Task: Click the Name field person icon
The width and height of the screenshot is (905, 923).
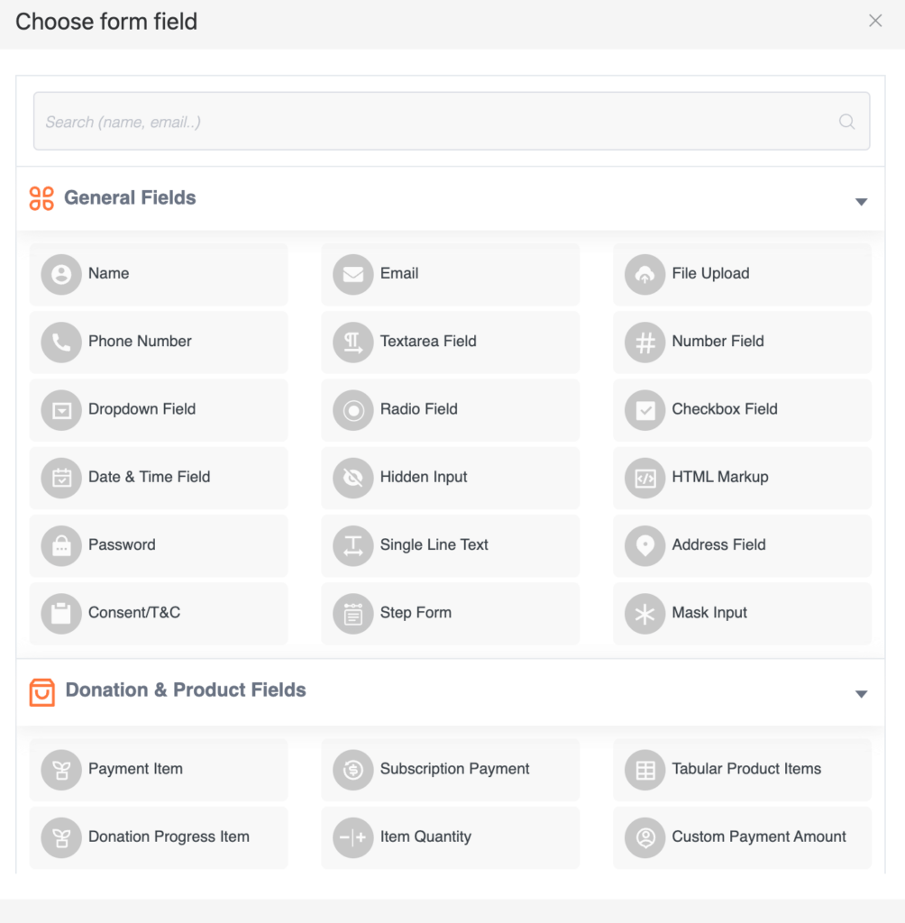Action: pos(61,274)
